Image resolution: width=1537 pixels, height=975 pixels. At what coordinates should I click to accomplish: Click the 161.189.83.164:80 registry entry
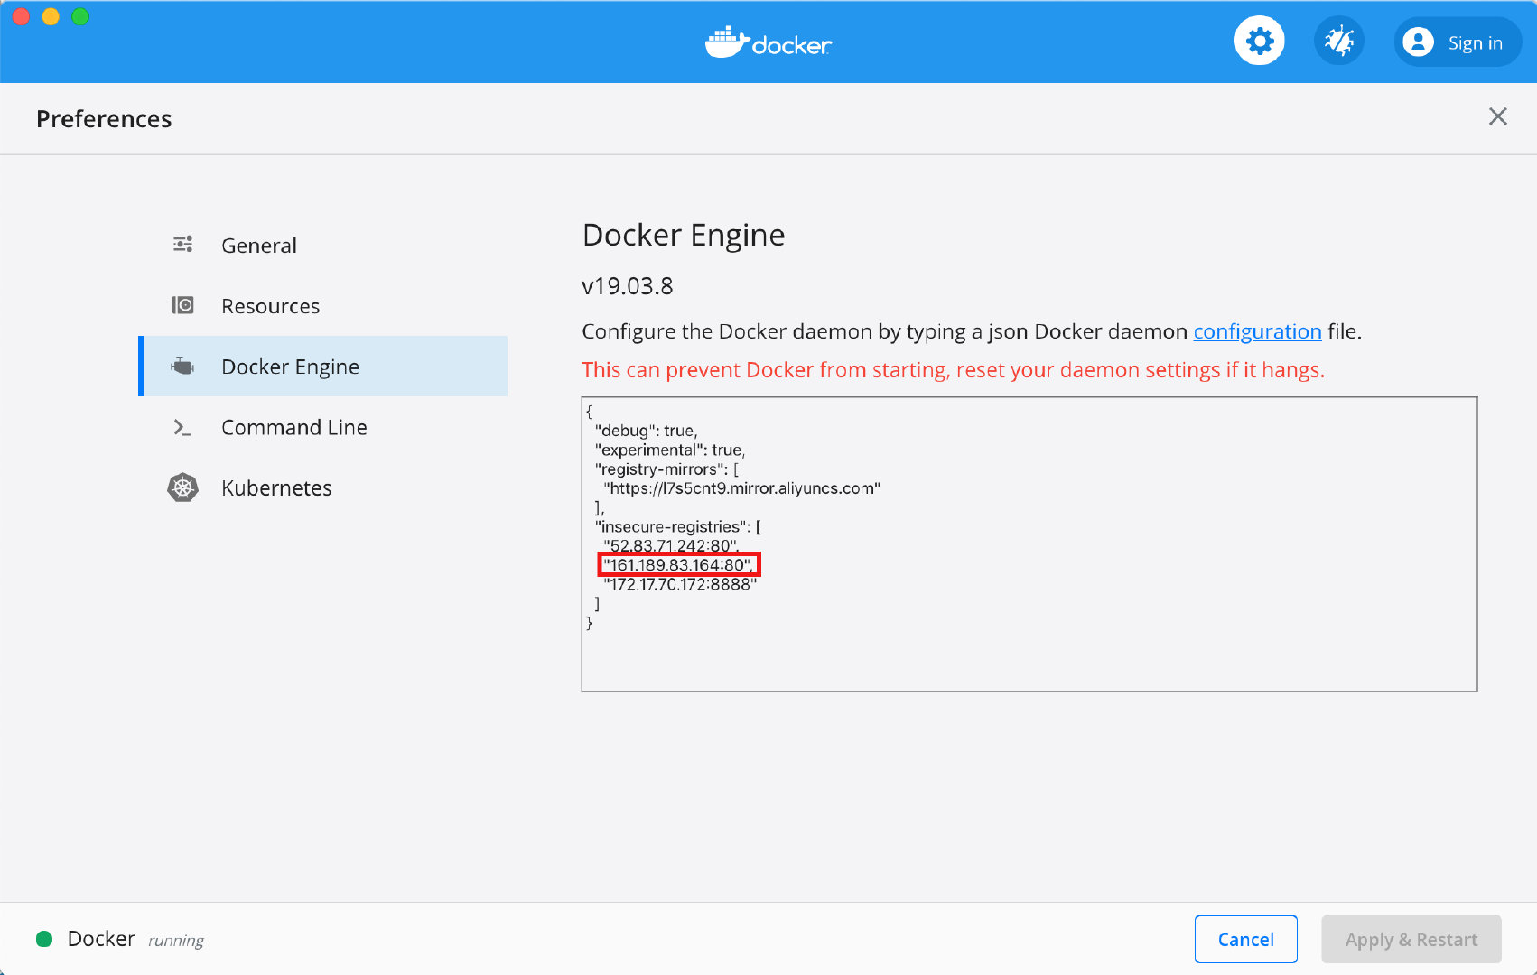pyautogui.click(x=678, y=565)
